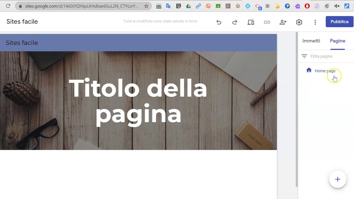Open the site preview on devices
Image resolution: width=354 pixels, height=199 pixels.
coord(251,22)
